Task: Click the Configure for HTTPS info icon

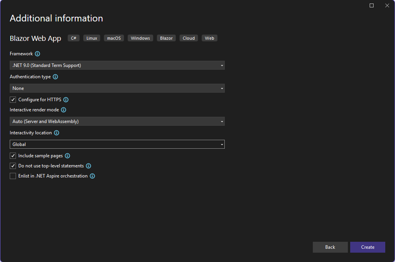Action: pos(66,100)
